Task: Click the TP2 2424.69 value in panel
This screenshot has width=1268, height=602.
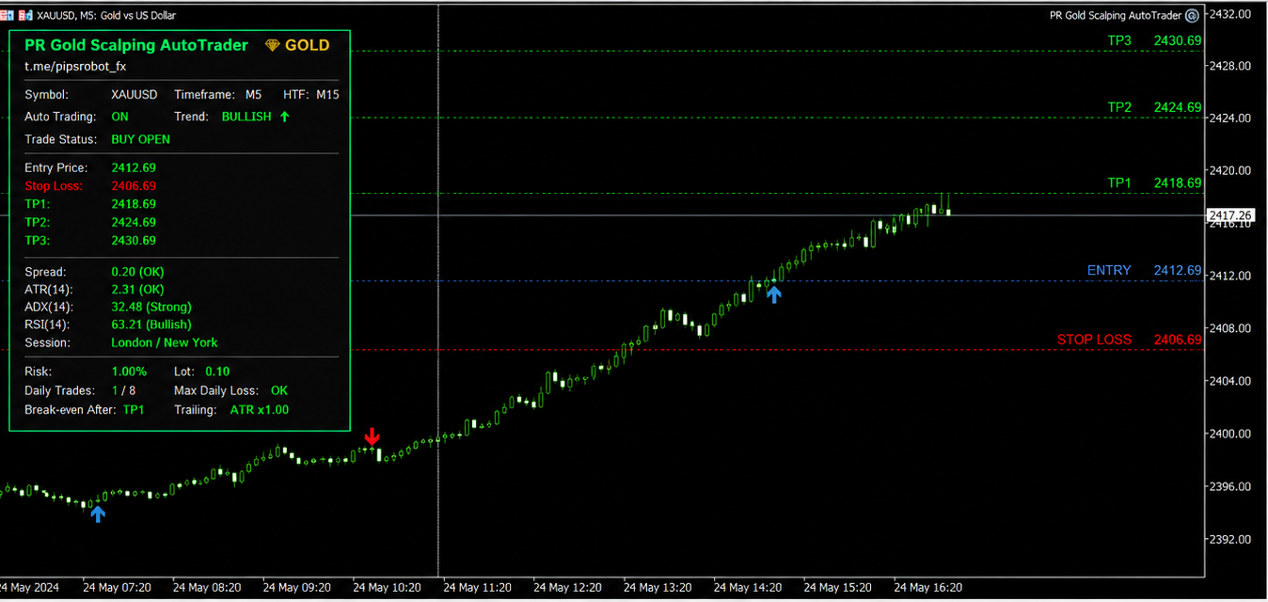Action: tap(134, 222)
